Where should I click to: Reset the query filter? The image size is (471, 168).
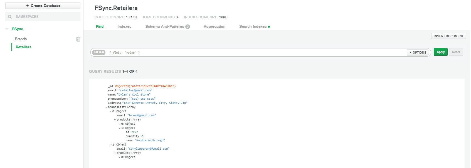click(x=456, y=52)
